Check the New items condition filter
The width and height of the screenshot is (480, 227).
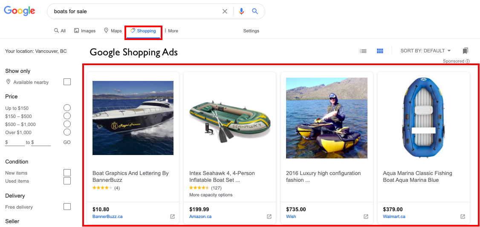coord(67,172)
